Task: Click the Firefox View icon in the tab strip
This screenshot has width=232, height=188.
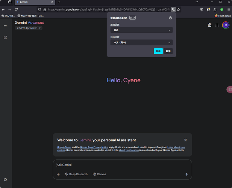Action: [x=10, y=2]
